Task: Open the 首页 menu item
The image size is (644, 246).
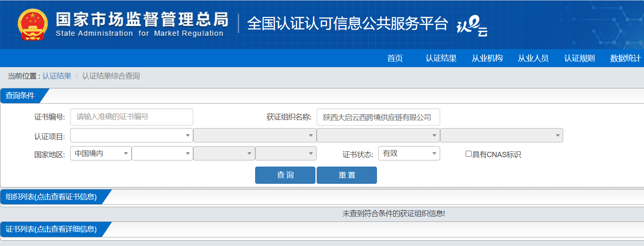Action: (x=395, y=58)
